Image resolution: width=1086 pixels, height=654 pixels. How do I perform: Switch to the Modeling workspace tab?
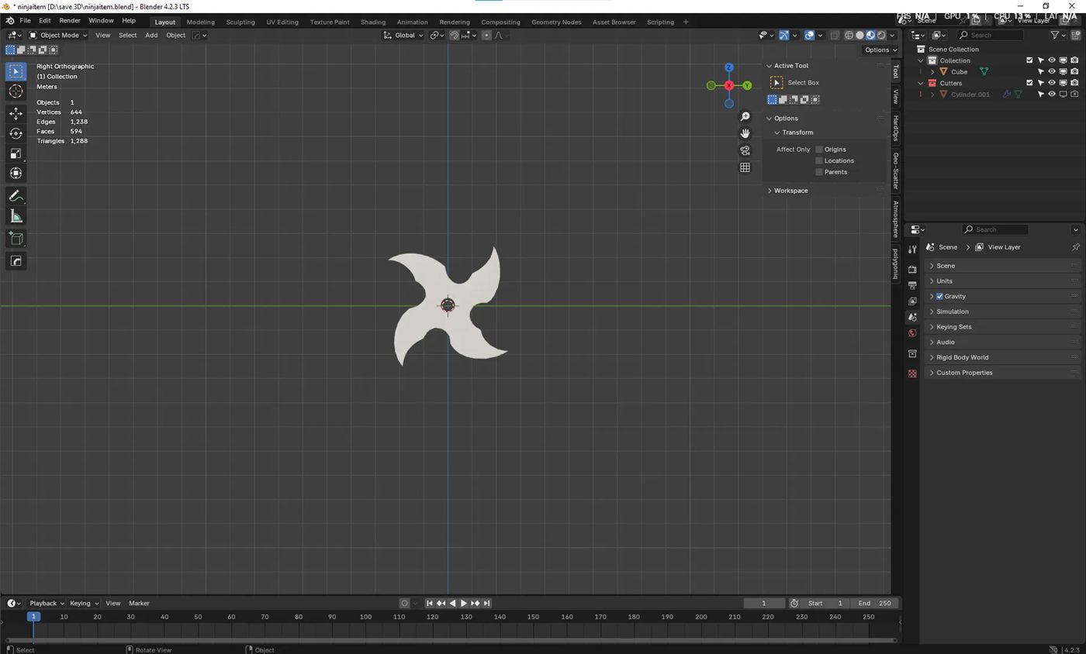coord(200,22)
